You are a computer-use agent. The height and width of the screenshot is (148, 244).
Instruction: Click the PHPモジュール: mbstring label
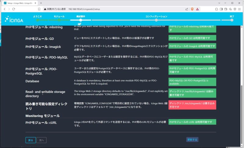pyautogui.click(x=44, y=27)
